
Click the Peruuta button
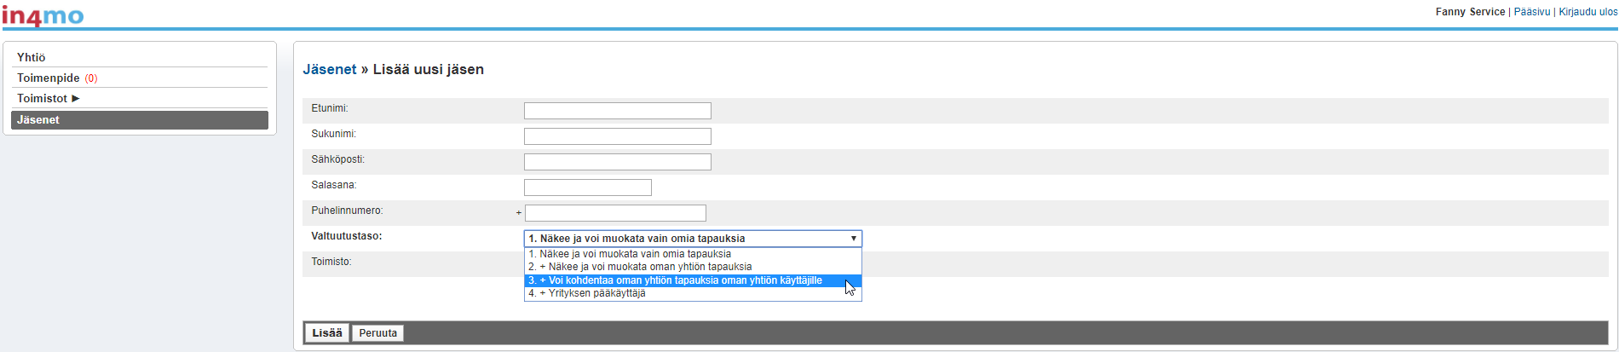(377, 333)
